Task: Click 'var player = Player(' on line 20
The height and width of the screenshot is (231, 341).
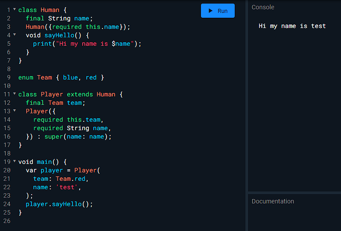Action: click(63, 170)
